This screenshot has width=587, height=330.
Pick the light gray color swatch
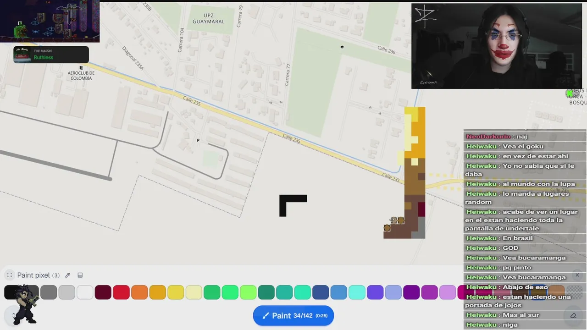click(x=66, y=292)
